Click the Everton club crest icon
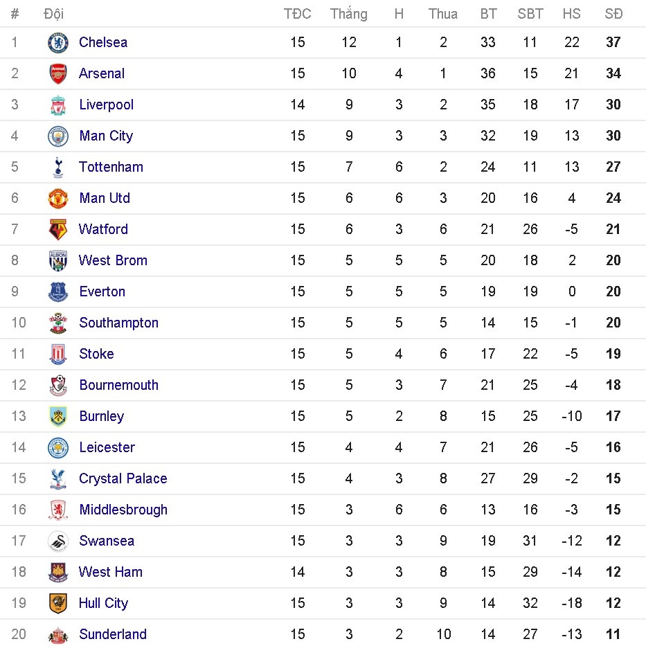Image resolution: width=646 pixels, height=646 pixels. tap(58, 292)
